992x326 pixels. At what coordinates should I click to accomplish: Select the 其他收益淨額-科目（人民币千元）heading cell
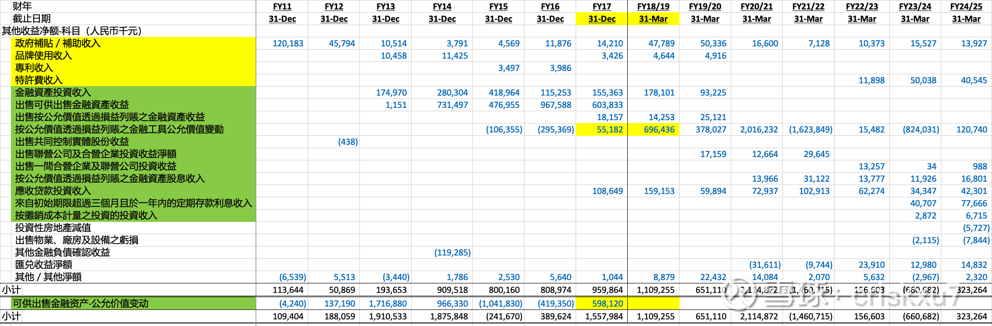pos(72,31)
